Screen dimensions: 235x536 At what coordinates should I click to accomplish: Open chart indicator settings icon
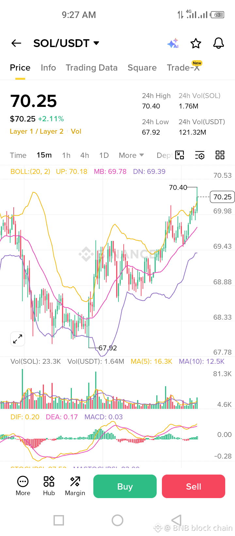(x=200, y=155)
